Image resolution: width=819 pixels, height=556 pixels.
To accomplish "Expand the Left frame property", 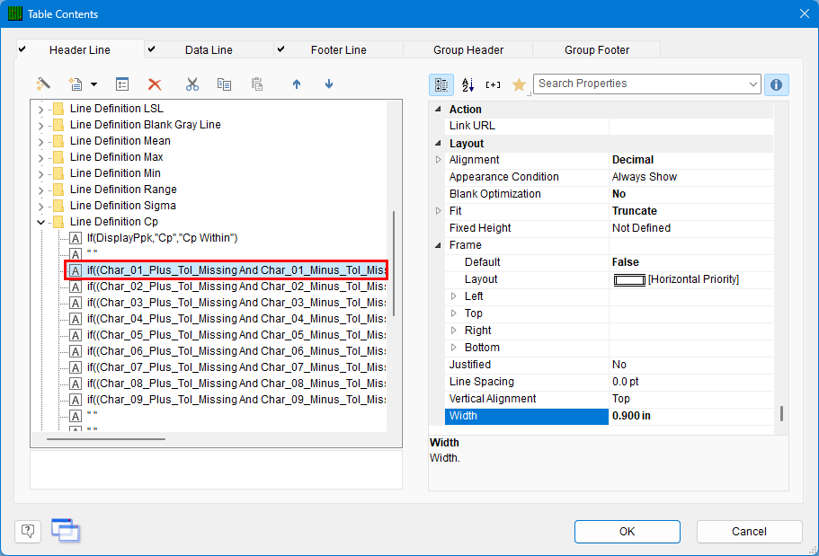I will click(453, 296).
